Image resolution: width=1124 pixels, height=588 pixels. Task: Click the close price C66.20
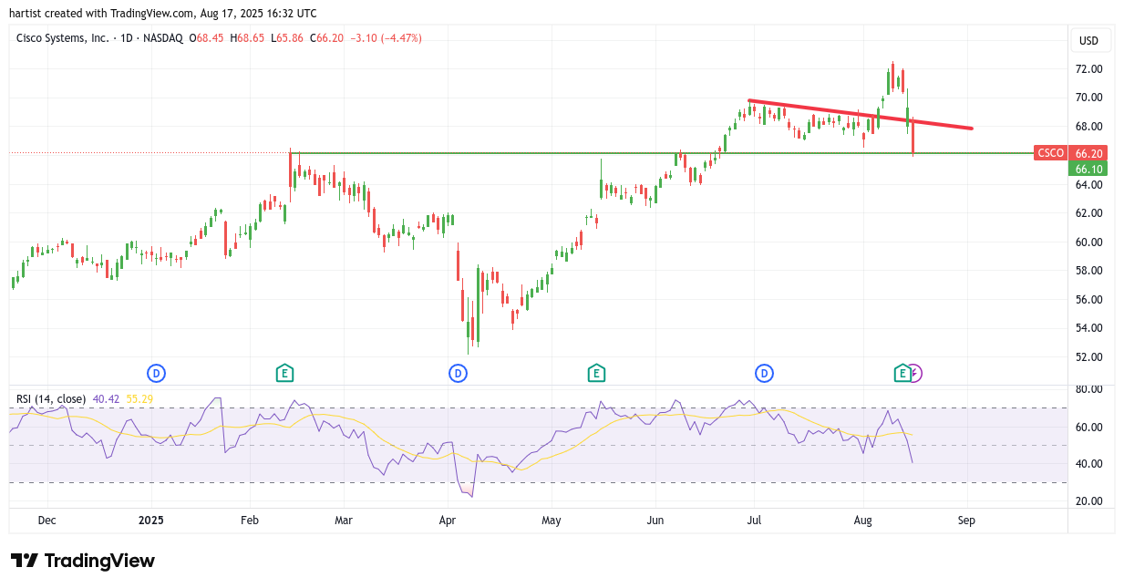click(326, 38)
